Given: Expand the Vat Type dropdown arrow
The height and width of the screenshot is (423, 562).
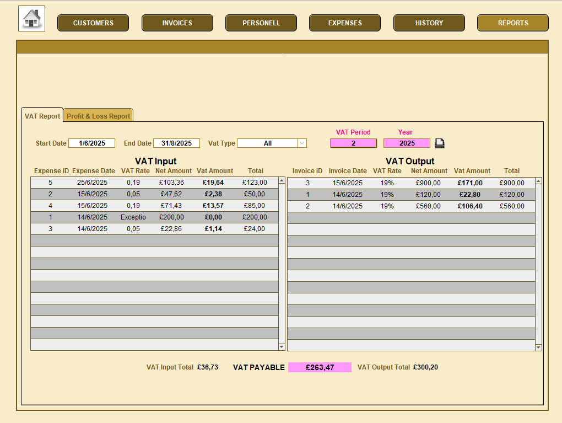Looking at the screenshot, I should coord(302,143).
